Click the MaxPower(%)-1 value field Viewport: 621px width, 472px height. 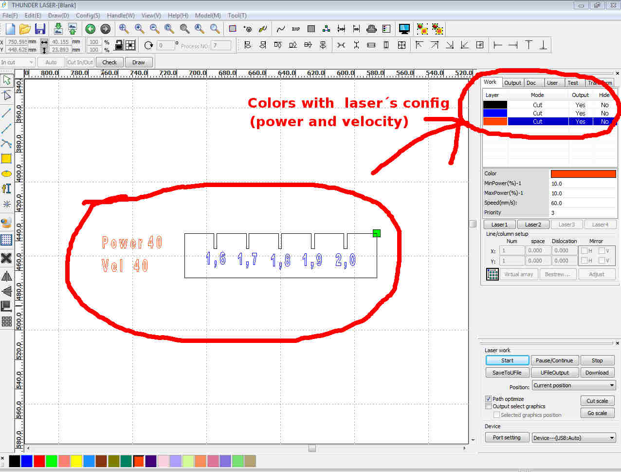coord(583,193)
